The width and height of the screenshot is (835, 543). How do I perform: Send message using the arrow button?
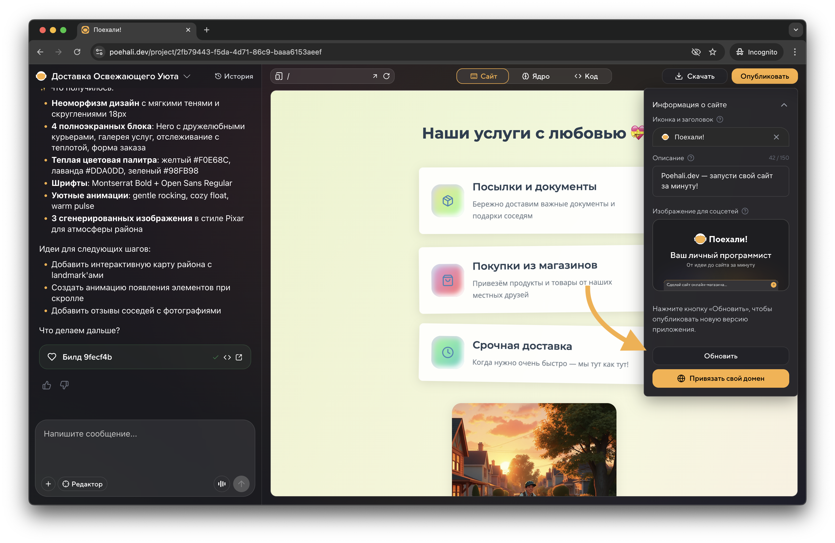241,484
